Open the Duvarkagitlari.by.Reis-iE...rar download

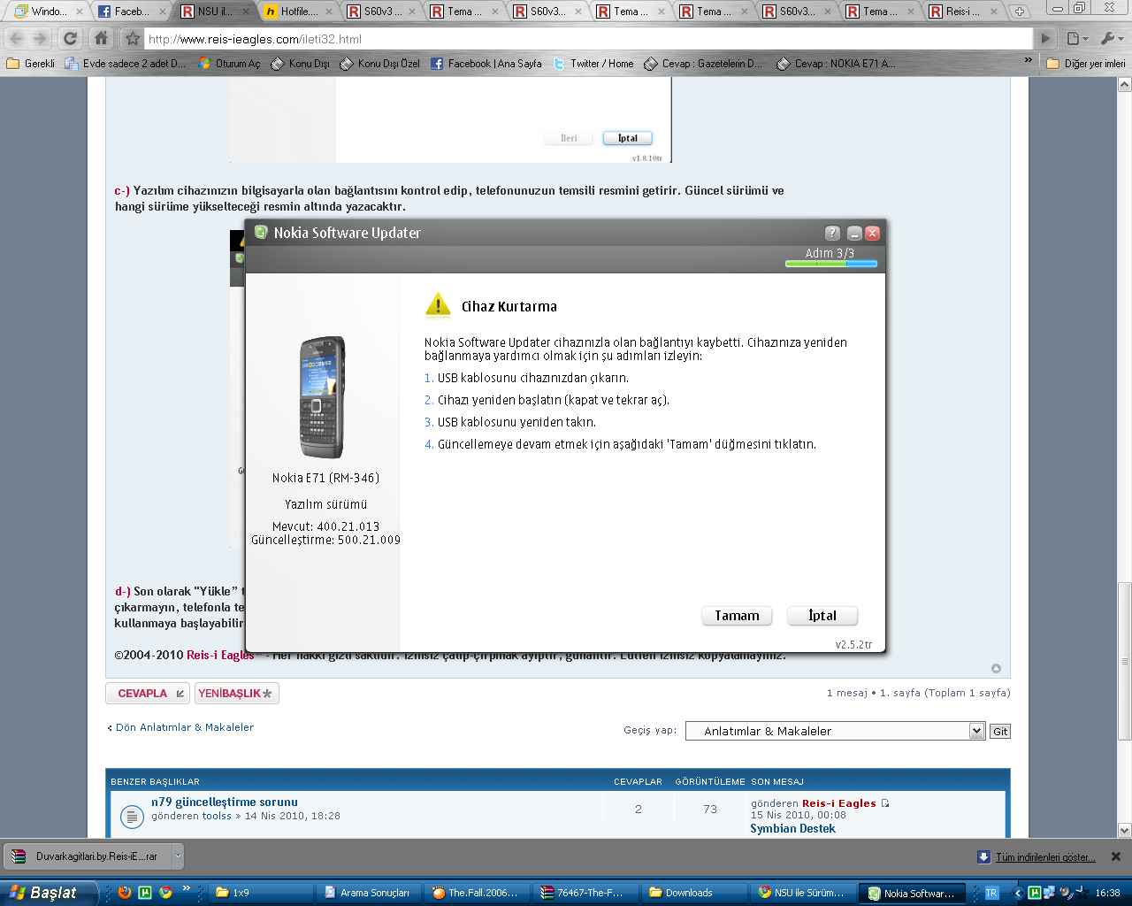(x=88, y=856)
